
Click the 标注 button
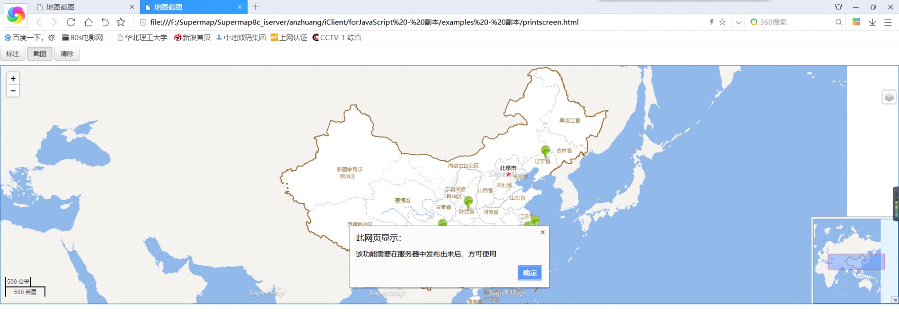coord(13,54)
